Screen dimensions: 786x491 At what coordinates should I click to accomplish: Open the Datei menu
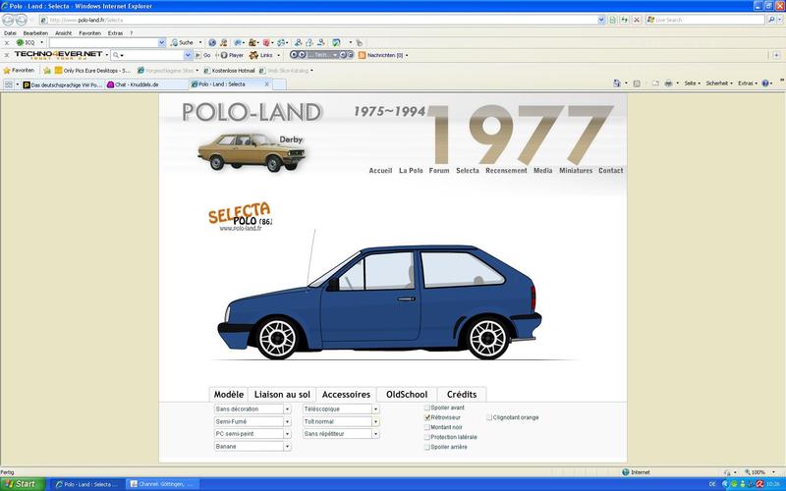[x=10, y=33]
